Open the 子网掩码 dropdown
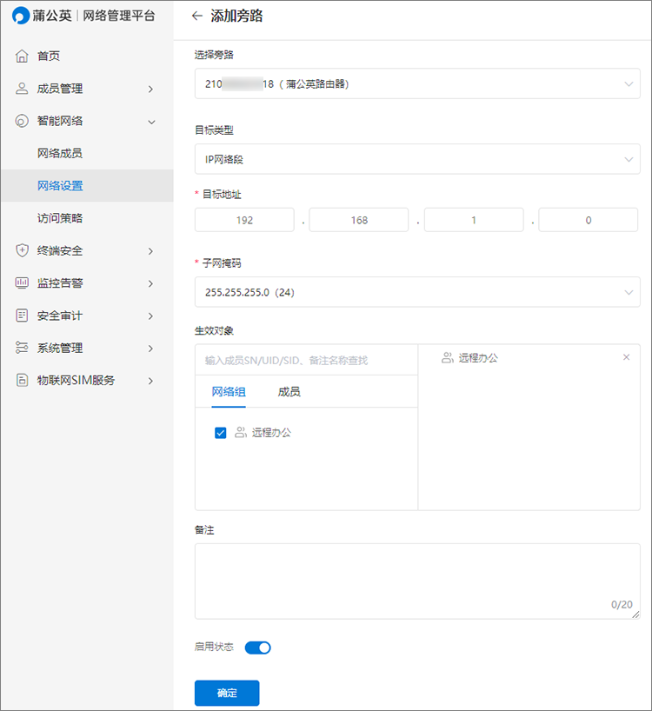Viewport: 652px width, 711px height. [x=417, y=292]
